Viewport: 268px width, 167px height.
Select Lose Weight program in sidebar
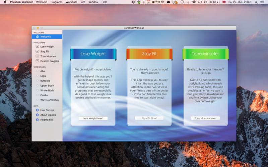coord(47,46)
